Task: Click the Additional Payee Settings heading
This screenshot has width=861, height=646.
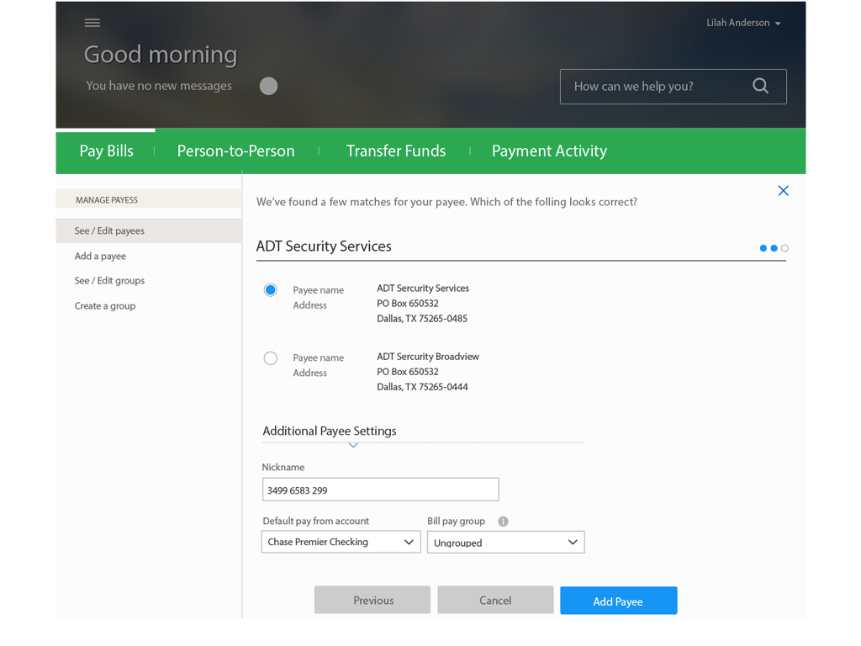Action: [330, 431]
